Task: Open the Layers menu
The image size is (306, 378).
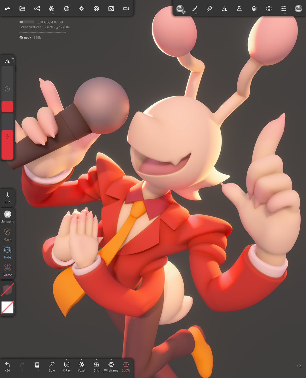Action: click(254, 9)
